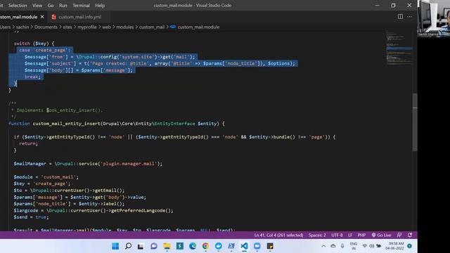Open taskbar Search

(x=128, y=246)
